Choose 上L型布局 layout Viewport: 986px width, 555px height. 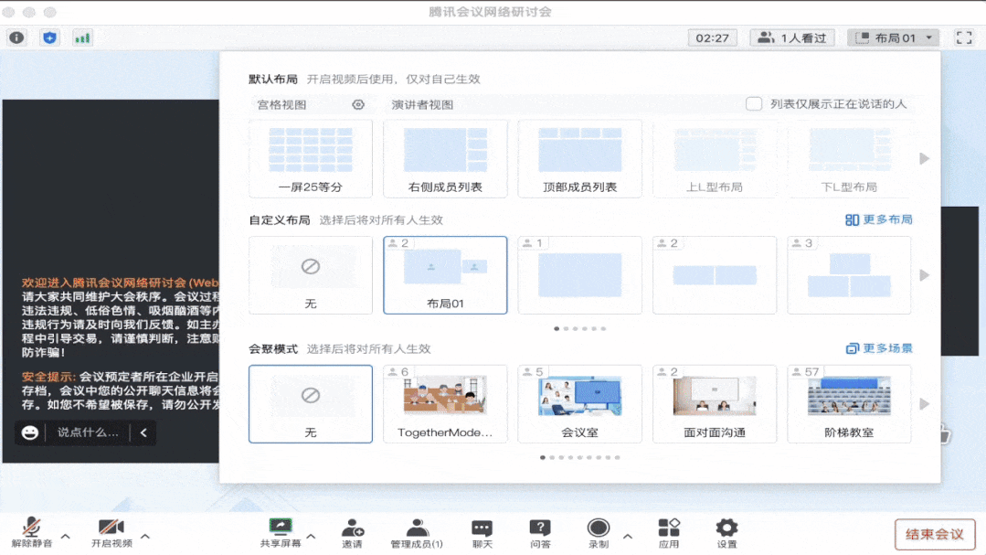715,159
